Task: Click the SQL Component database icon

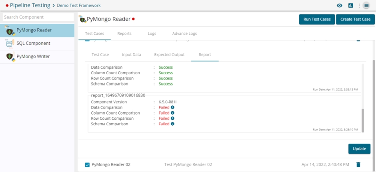Action: (x=10, y=43)
